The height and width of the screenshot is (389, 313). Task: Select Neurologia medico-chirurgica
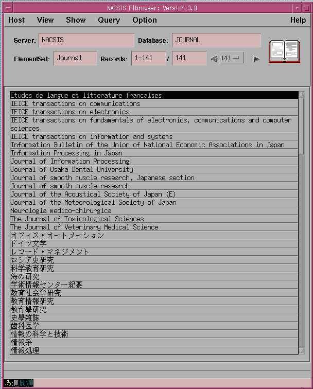point(154,210)
